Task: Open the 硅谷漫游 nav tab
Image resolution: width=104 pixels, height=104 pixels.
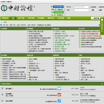Action: [31, 18]
